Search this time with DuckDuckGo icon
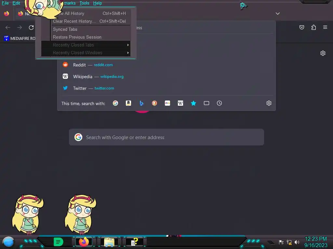Screen dimensions: 333x249 (154, 103)
